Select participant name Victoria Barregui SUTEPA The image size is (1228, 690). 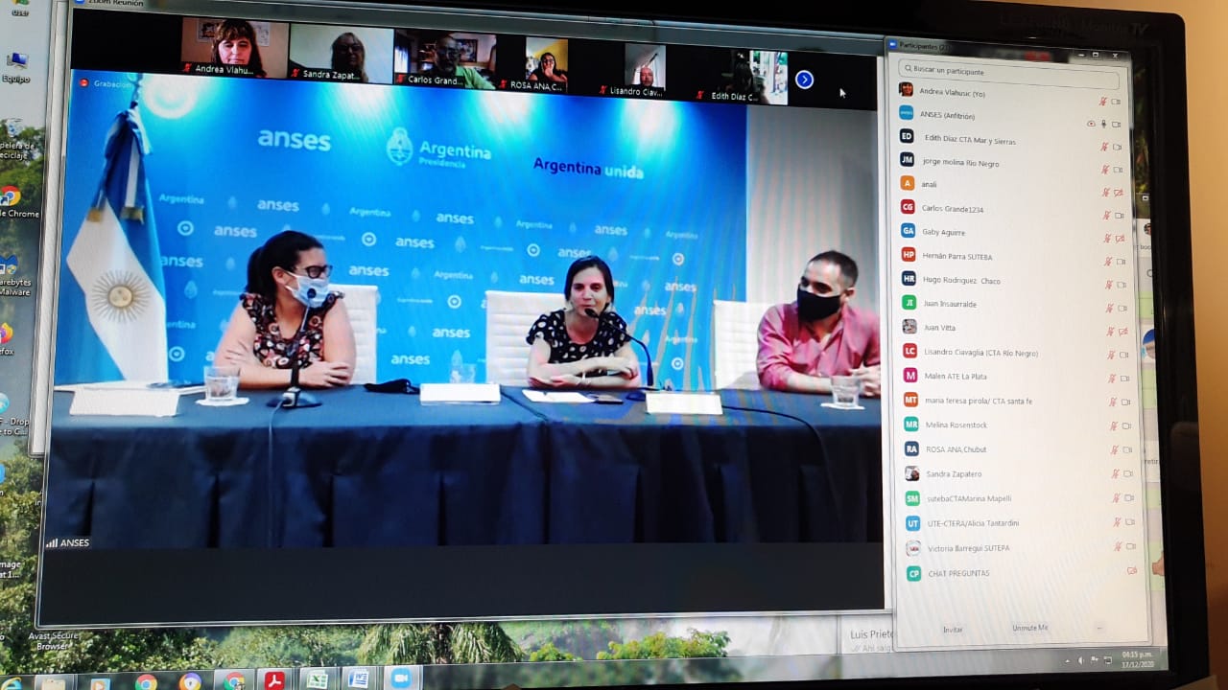point(968,548)
